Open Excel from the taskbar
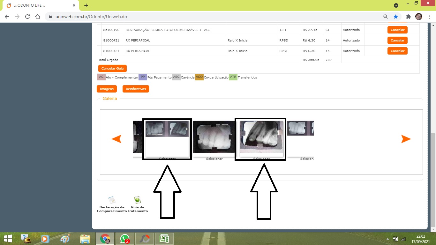Viewport: 436px width, 245px height. [x=164, y=239]
